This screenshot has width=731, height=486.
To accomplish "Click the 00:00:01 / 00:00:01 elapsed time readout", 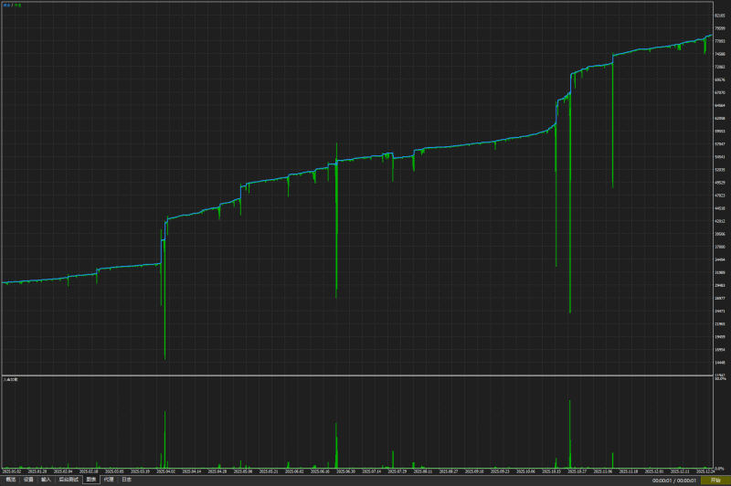I will click(674, 481).
